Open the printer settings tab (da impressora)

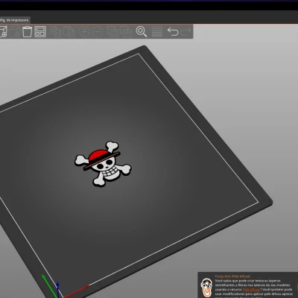coord(15,20)
